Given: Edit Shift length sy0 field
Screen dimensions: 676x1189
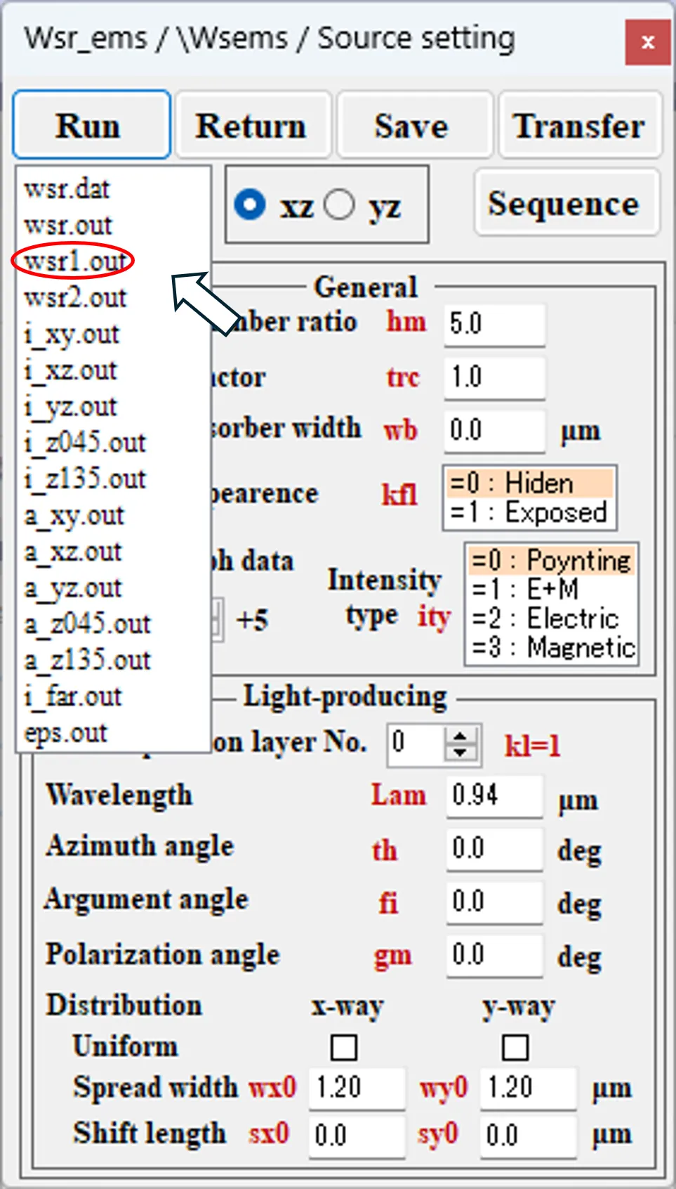Looking at the screenshot, I should click(529, 1136).
